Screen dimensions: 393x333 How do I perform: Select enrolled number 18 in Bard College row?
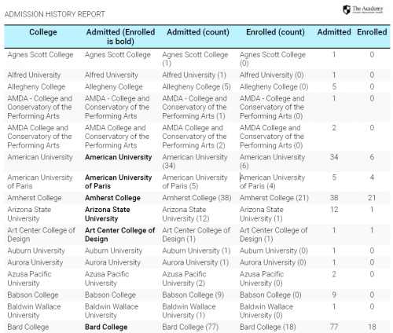(x=372, y=327)
